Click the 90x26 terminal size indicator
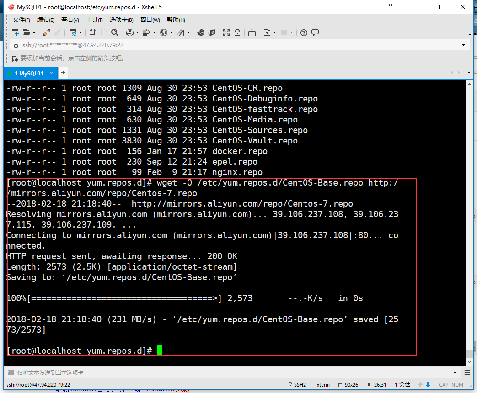This screenshot has height=393, width=477. pyautogui.click(x=348, y=385)
